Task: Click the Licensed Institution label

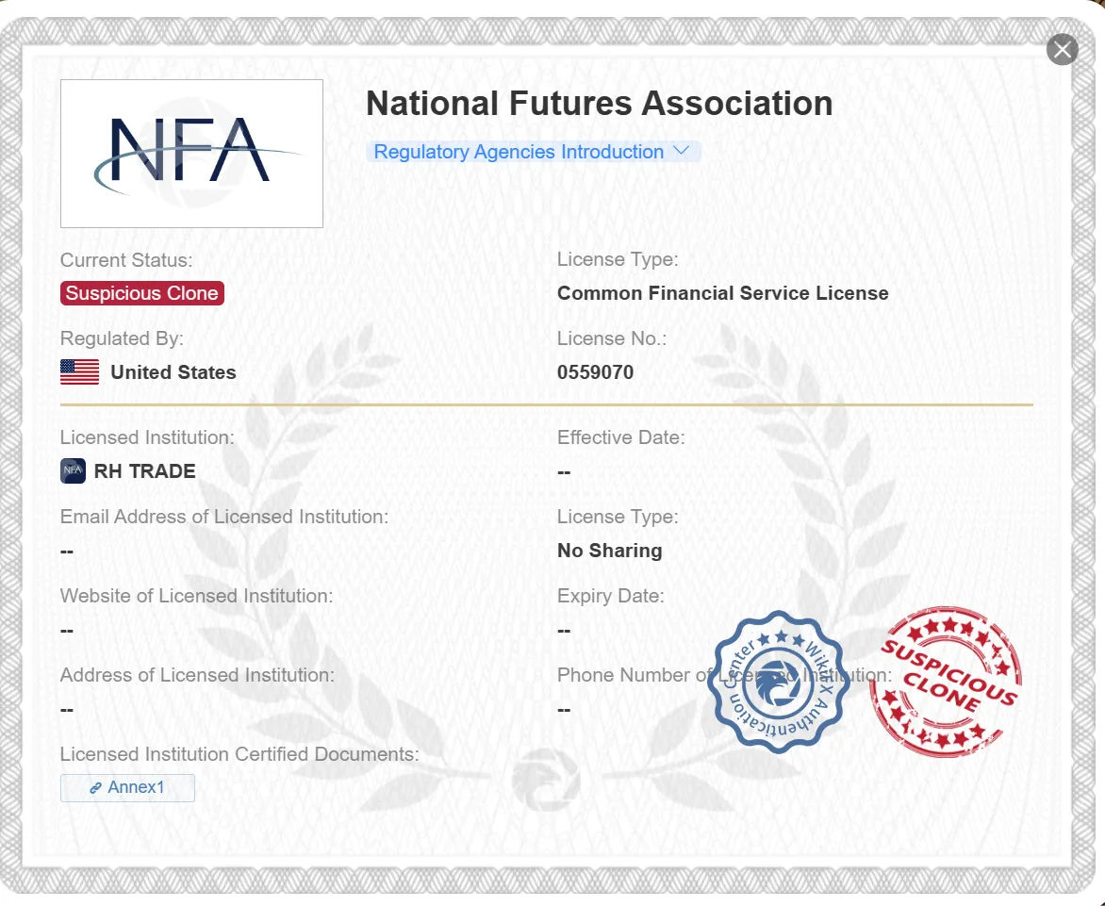Action: 147,437
